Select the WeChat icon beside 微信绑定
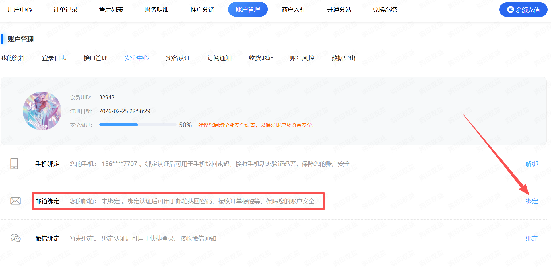The height and width of the screenshot is (268, 551). [x=15, y=238]
